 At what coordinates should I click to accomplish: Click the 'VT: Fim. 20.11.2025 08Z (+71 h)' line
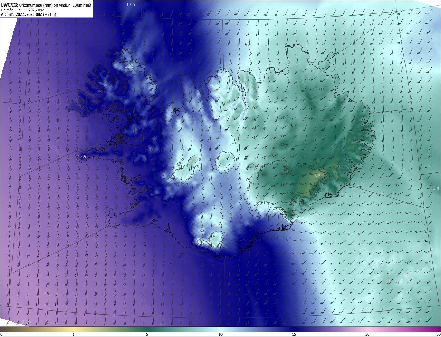tap(28, 14)
